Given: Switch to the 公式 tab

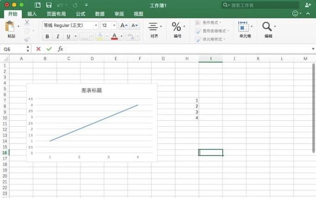Looking at the screenshot, I should click(x=81, y=14).
